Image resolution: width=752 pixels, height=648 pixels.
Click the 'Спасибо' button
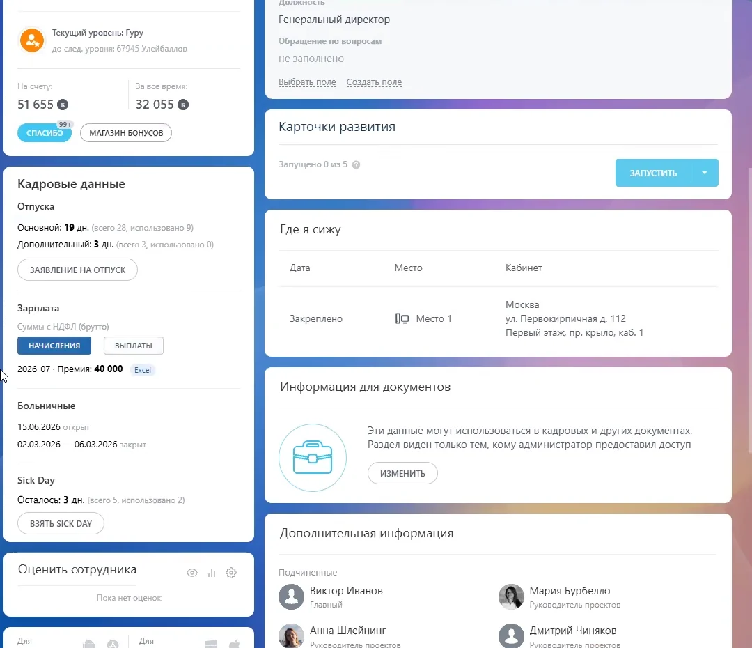point(45,133)
